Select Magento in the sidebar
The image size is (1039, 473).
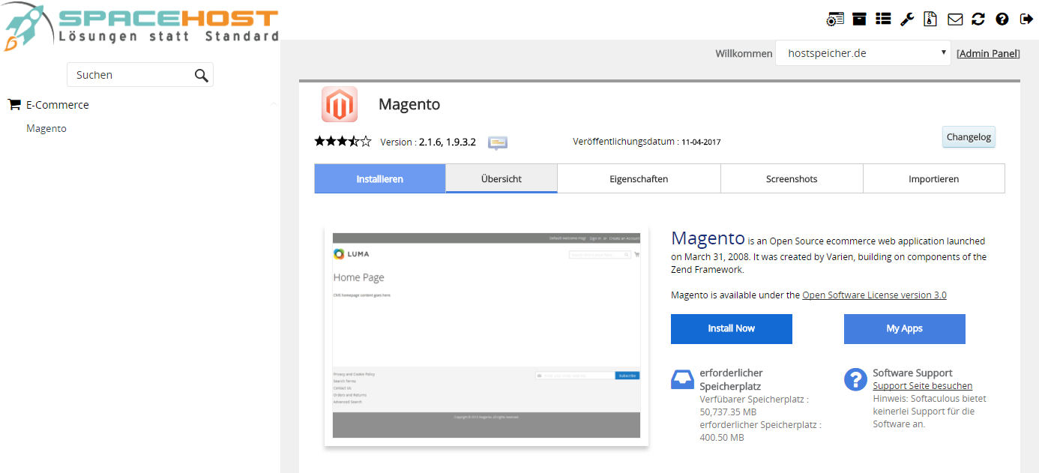[x=46, y=128]
